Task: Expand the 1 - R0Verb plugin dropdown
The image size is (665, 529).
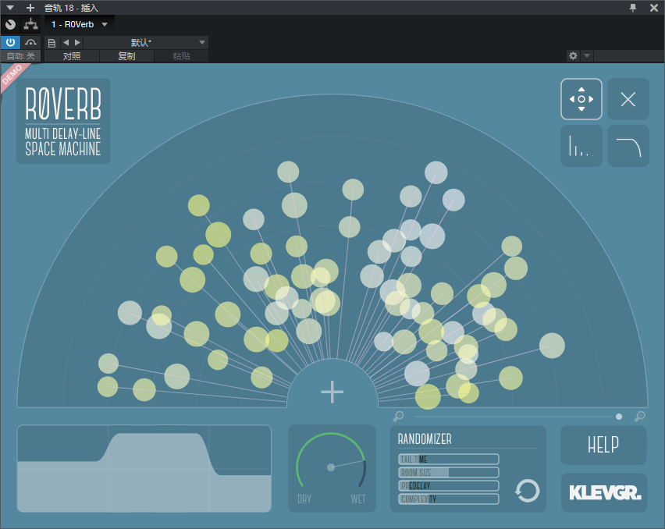Action: [105, 24]
